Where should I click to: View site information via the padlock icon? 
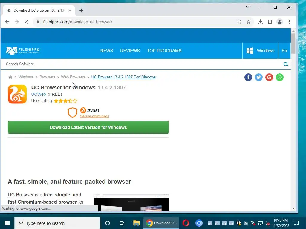pos(38,22)
